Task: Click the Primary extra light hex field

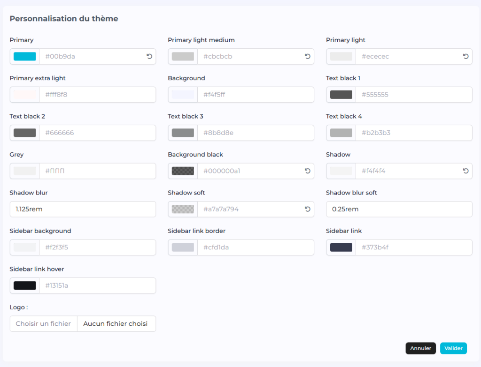Action: point(97,95)
